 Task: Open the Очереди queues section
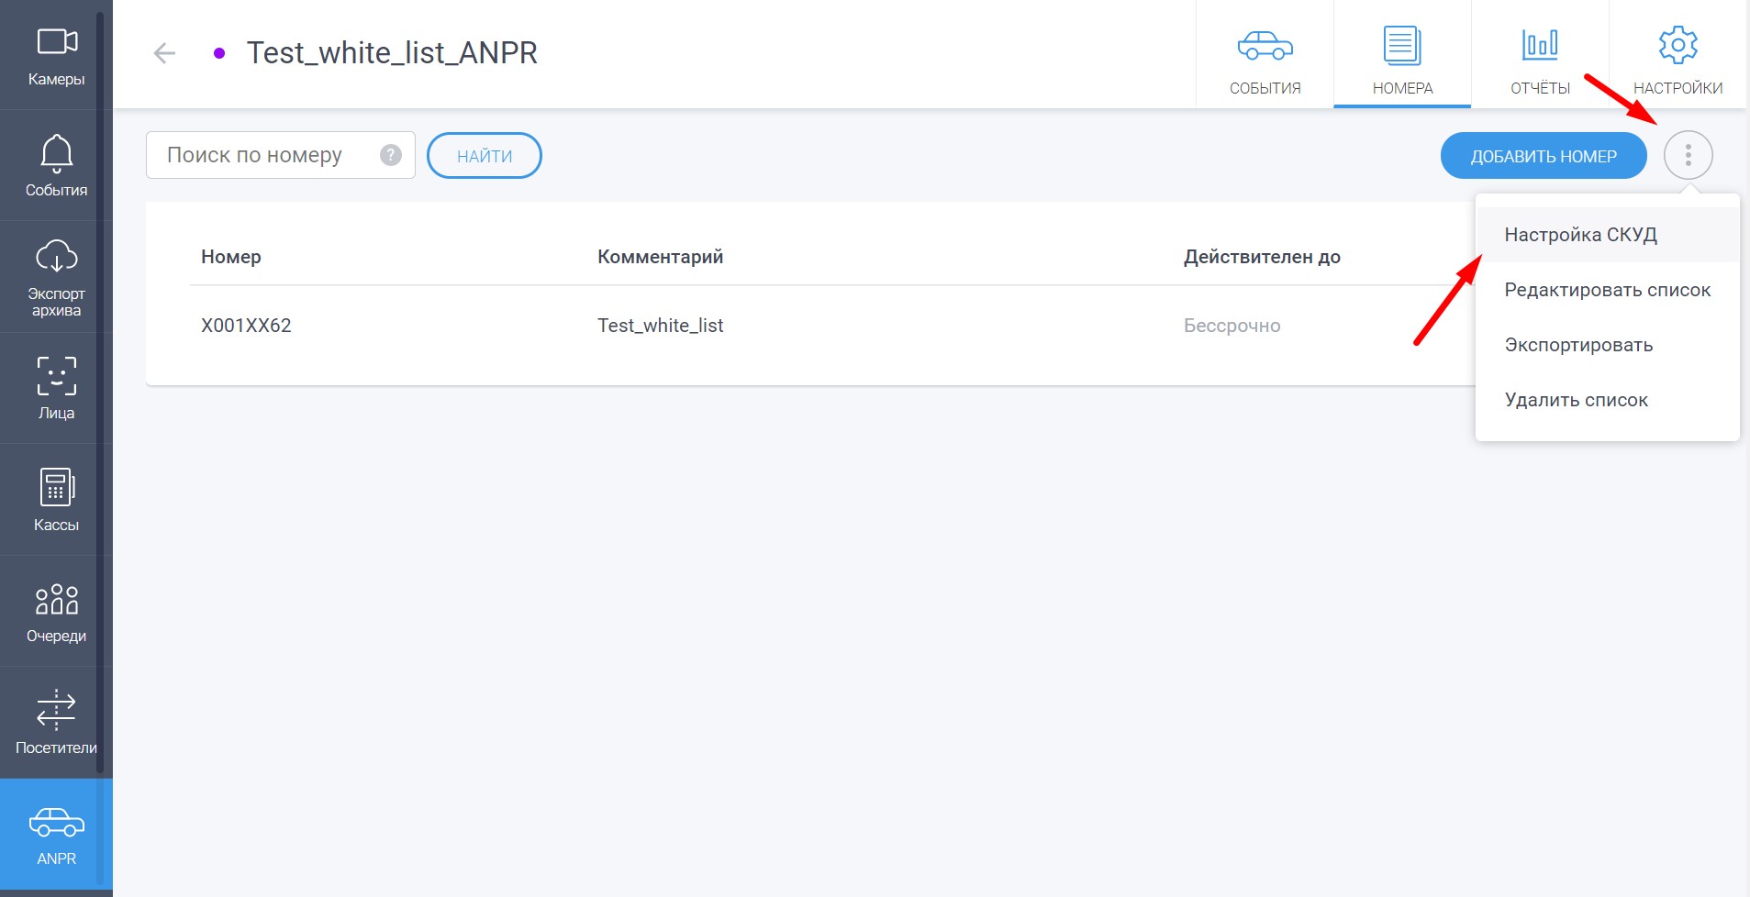pyautogui.click(x=56, y=612)
